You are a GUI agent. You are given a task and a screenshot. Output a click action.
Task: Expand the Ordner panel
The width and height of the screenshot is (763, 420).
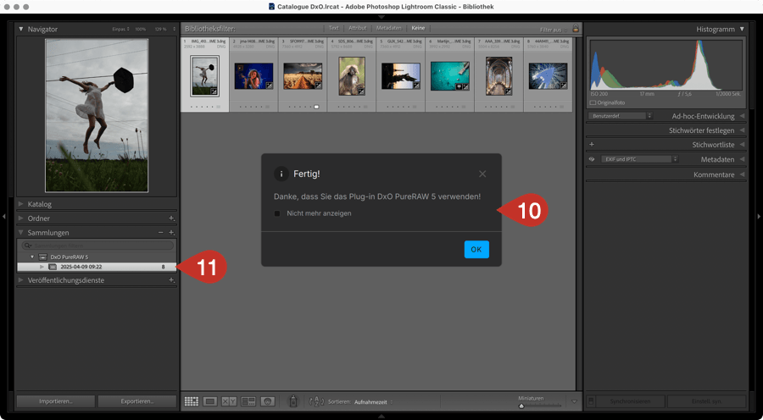point(21,218)
